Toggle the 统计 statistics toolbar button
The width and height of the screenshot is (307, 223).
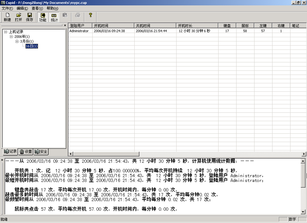click(x=54, y=17)
